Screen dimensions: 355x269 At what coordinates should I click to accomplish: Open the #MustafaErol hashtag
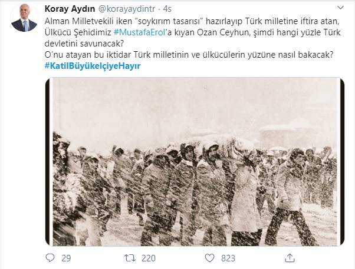click(140, 32)
